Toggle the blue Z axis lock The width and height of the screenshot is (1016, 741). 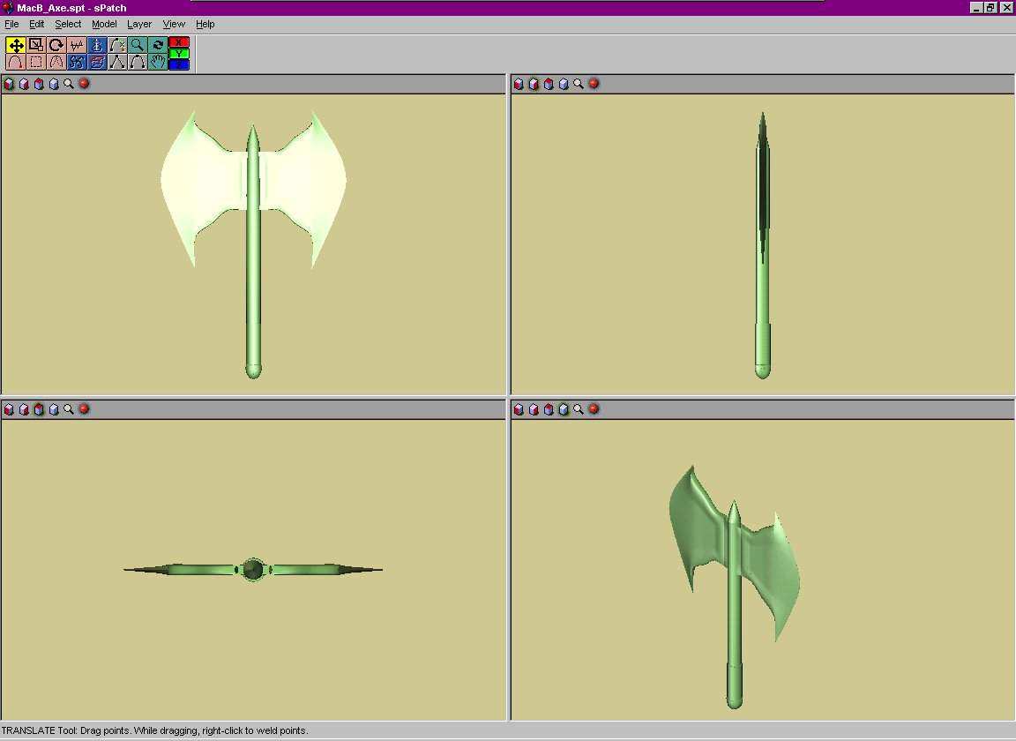click(179, 64)
